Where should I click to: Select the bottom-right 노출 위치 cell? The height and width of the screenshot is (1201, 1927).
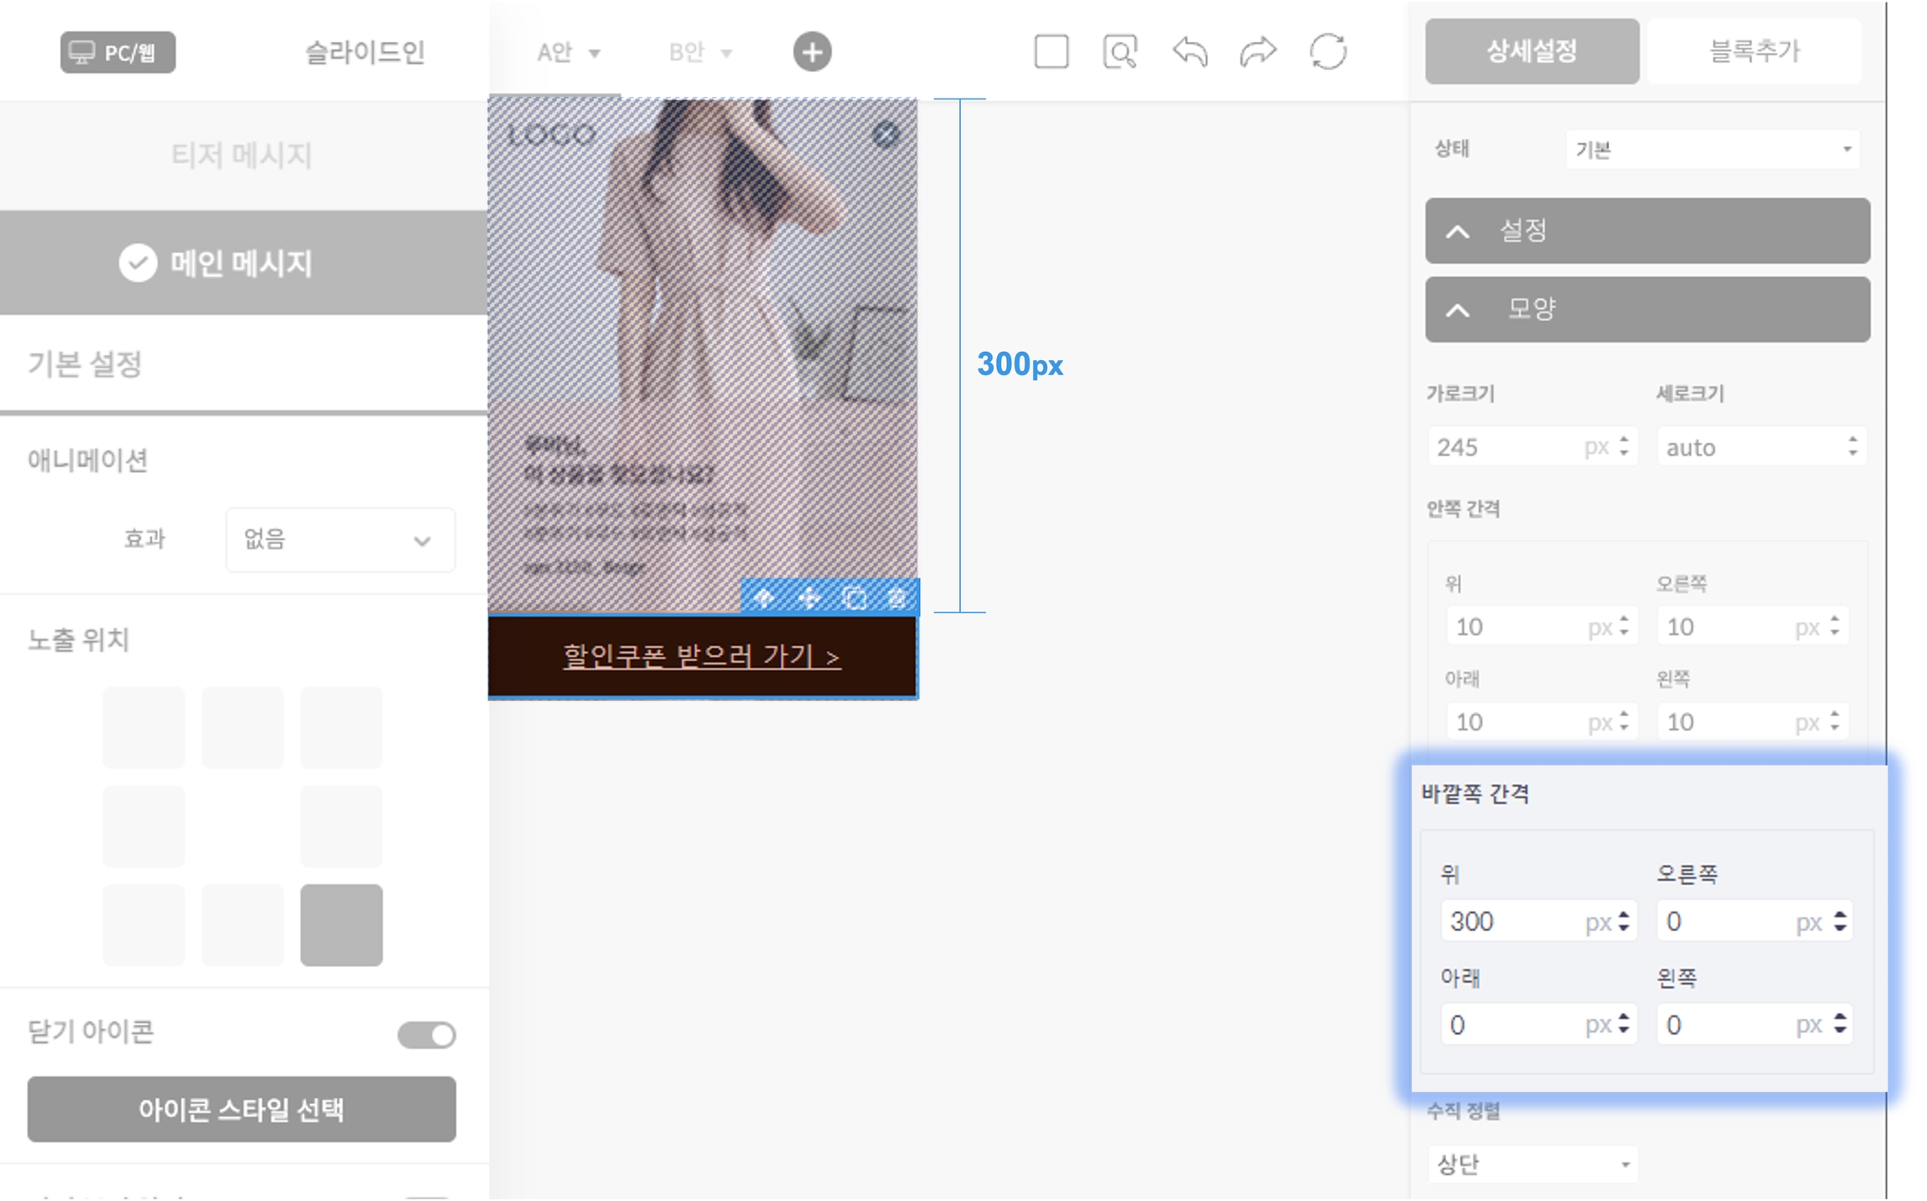pos(341,925)
